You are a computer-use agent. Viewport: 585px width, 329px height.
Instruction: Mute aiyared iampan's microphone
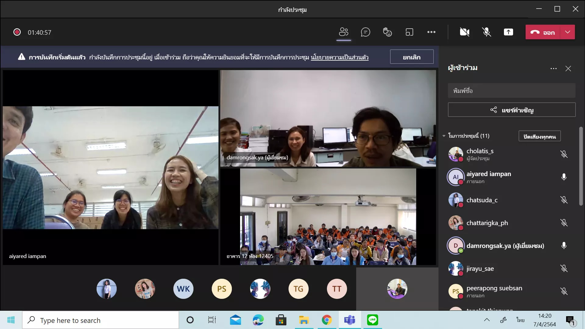click(x=564, y=177)
